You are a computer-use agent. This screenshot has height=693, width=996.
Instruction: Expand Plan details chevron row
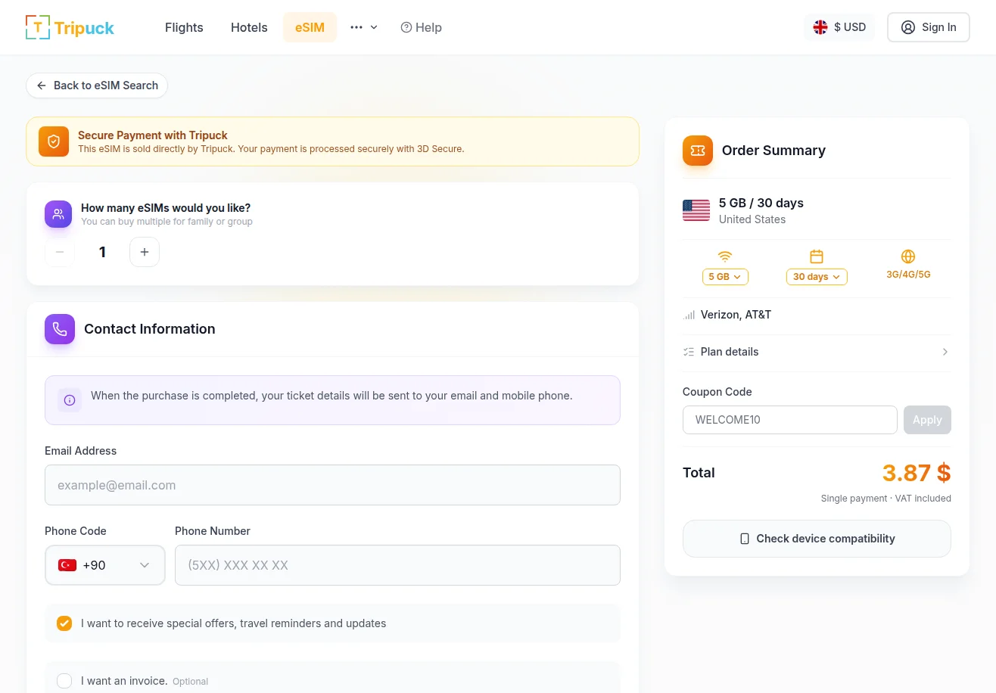tap(817, 352)
